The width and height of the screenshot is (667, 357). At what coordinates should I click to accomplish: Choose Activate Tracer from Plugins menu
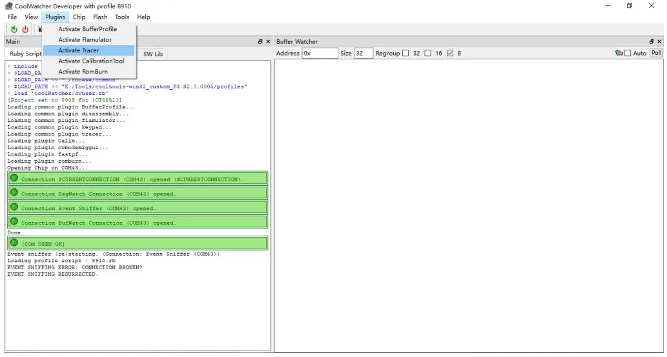[79, 50]
